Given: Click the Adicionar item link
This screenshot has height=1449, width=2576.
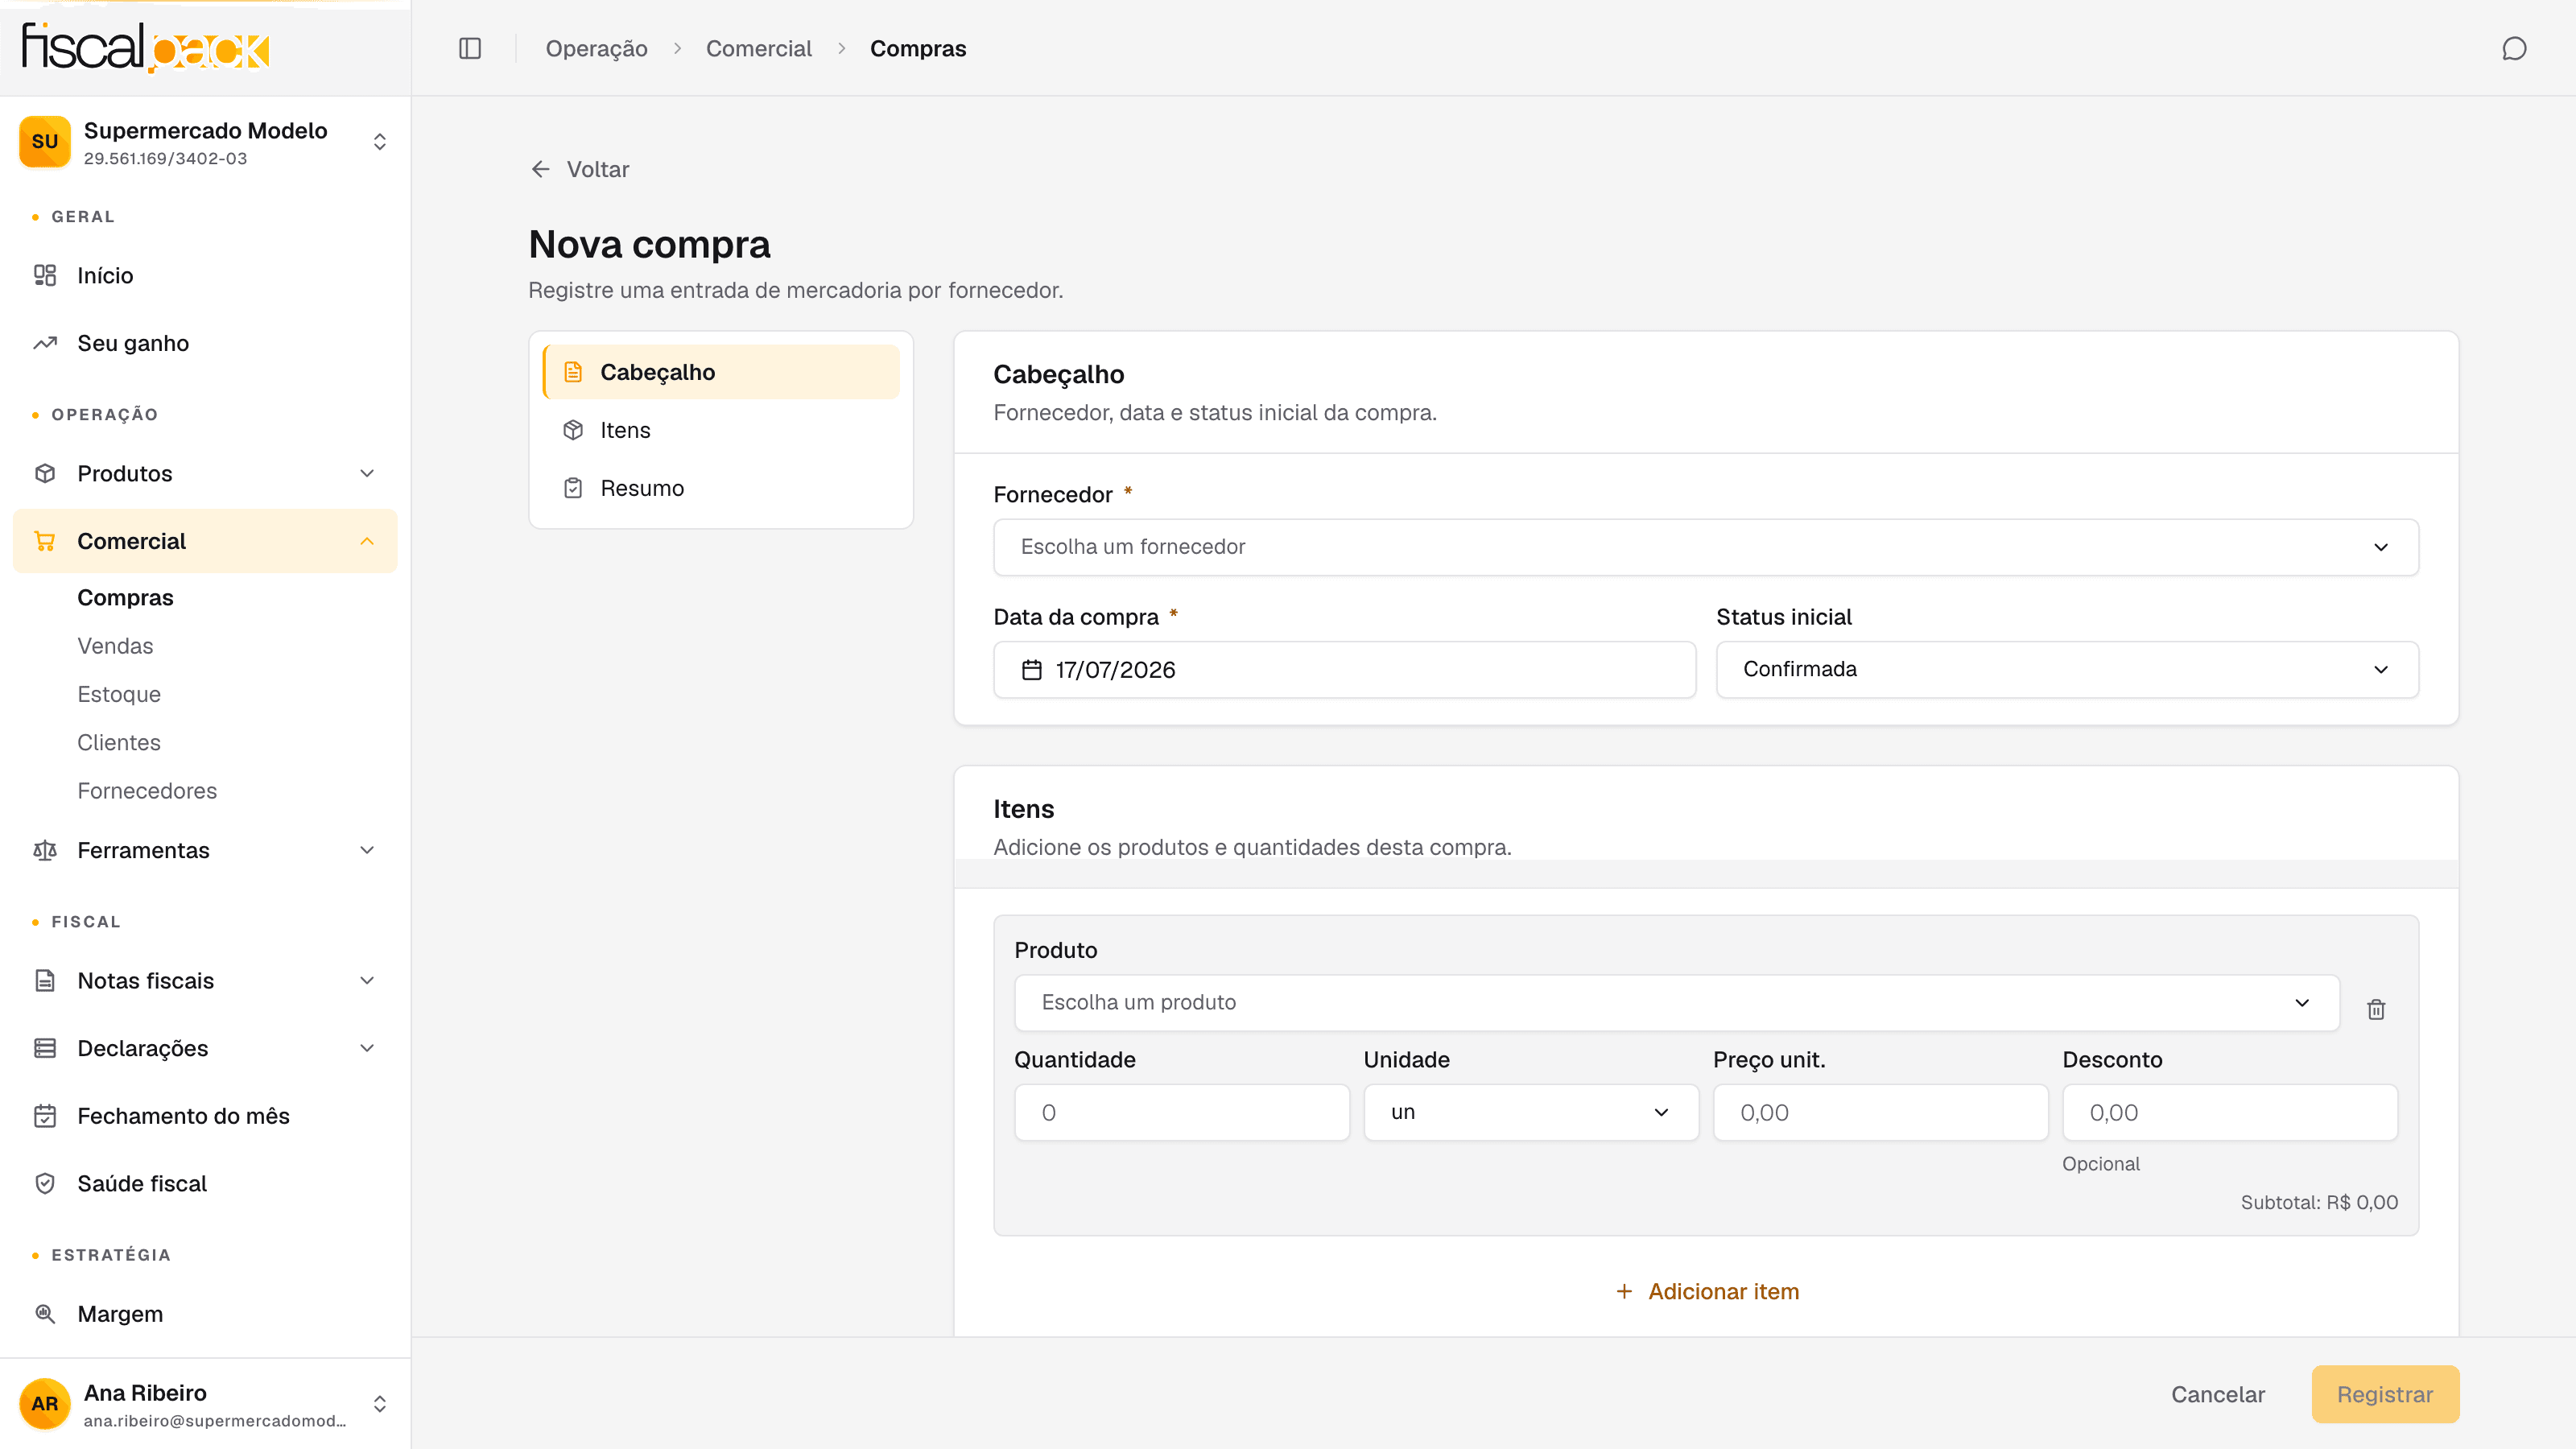Looking at the screenshot, I should (1707, 1291).
